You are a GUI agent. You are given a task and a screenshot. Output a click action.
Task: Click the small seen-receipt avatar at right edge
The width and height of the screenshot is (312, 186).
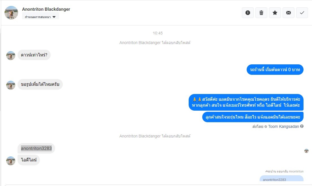[x=306, y=151]
